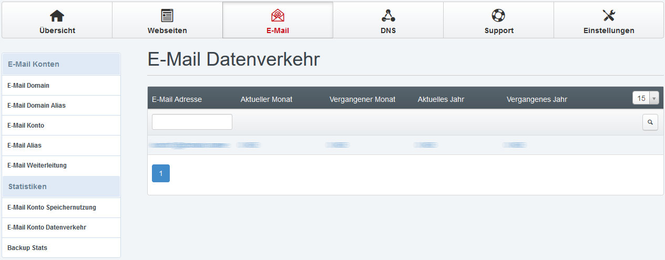This screenshot has width=665, height=260.
Task: Click page 1 pagination button
Action: tap(161, 173)
